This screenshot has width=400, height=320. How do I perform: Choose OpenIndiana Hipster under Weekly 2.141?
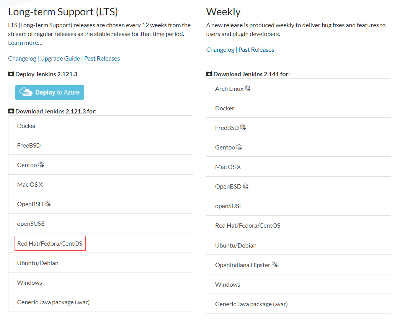coord(299,264)
